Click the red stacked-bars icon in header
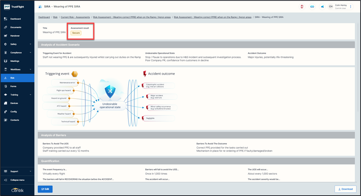 (302, 7)
